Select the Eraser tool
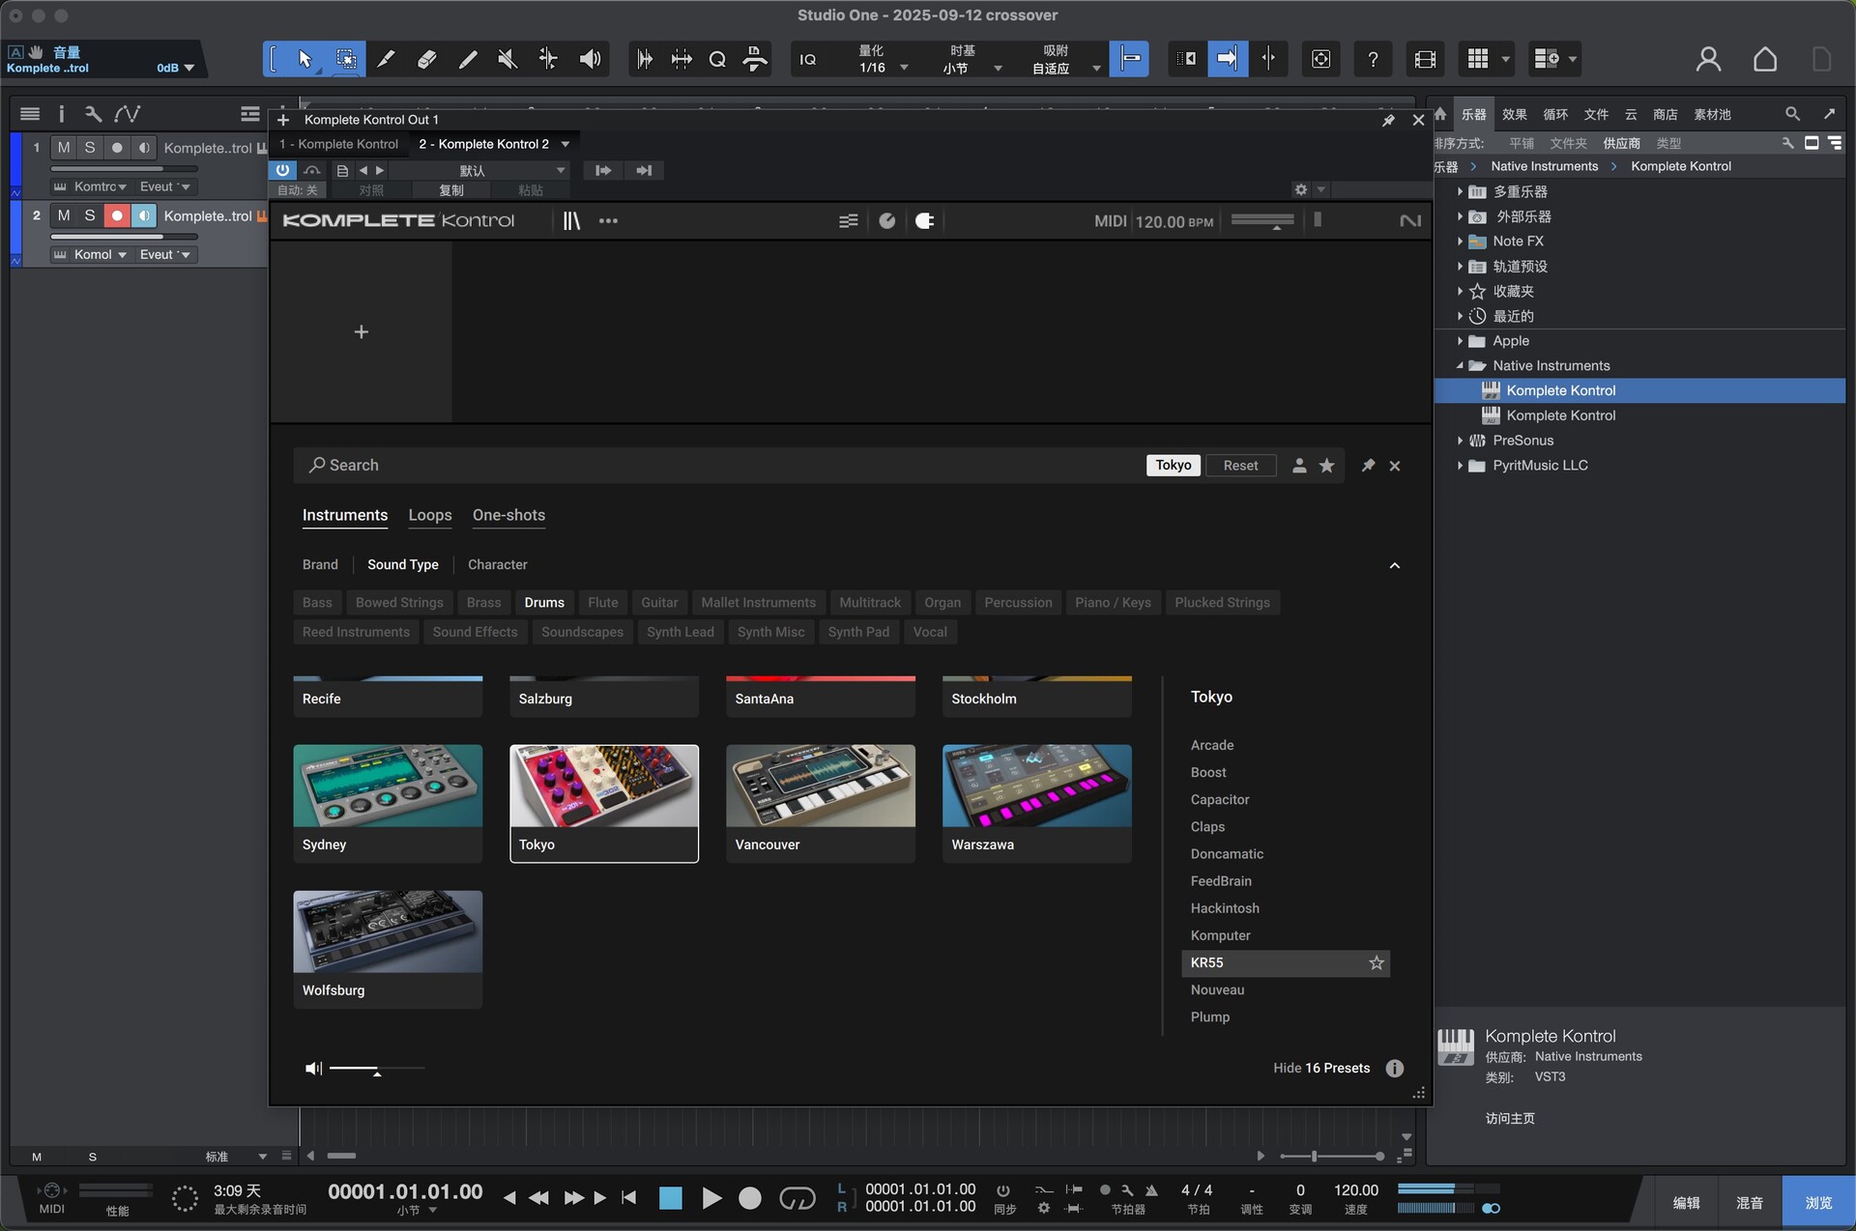 coord(426,59)
